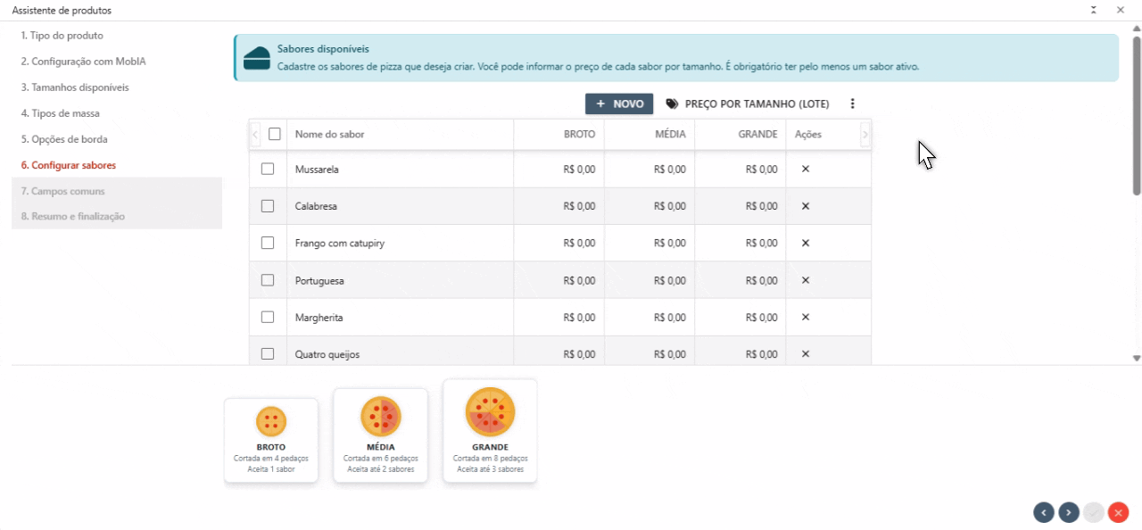Delete the Mussarela flavor row
This screenshot has width=1142, height=530.
(x=805, y=170)
